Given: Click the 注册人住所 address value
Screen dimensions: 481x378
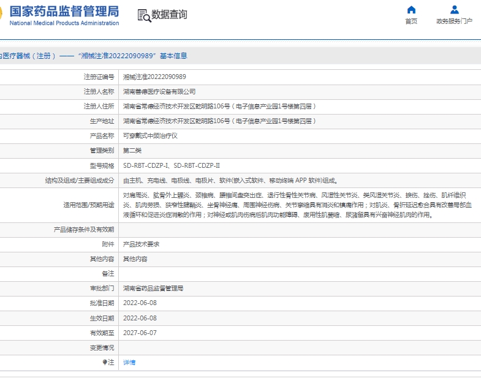Looking at the screenshot, I should point(219,107).
